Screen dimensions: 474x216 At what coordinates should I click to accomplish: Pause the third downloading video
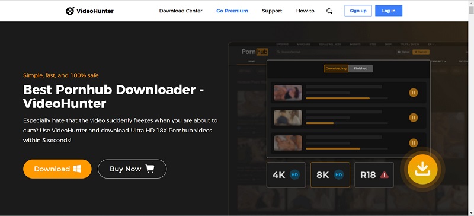tap(413, 142)
